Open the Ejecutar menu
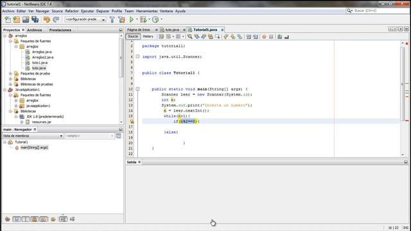Screen dimensions: 411x231 pyautogui.click(x=87, y=11)
